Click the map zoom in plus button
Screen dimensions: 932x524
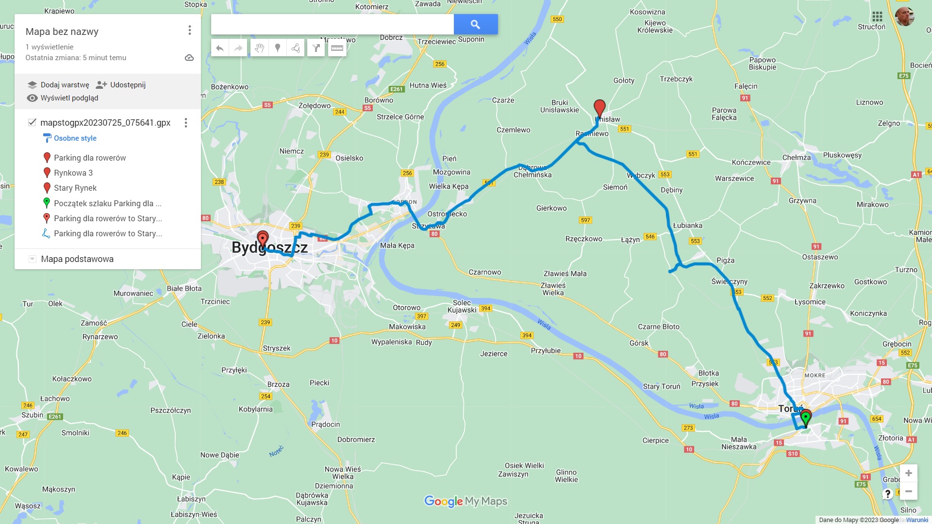[909, 473]
